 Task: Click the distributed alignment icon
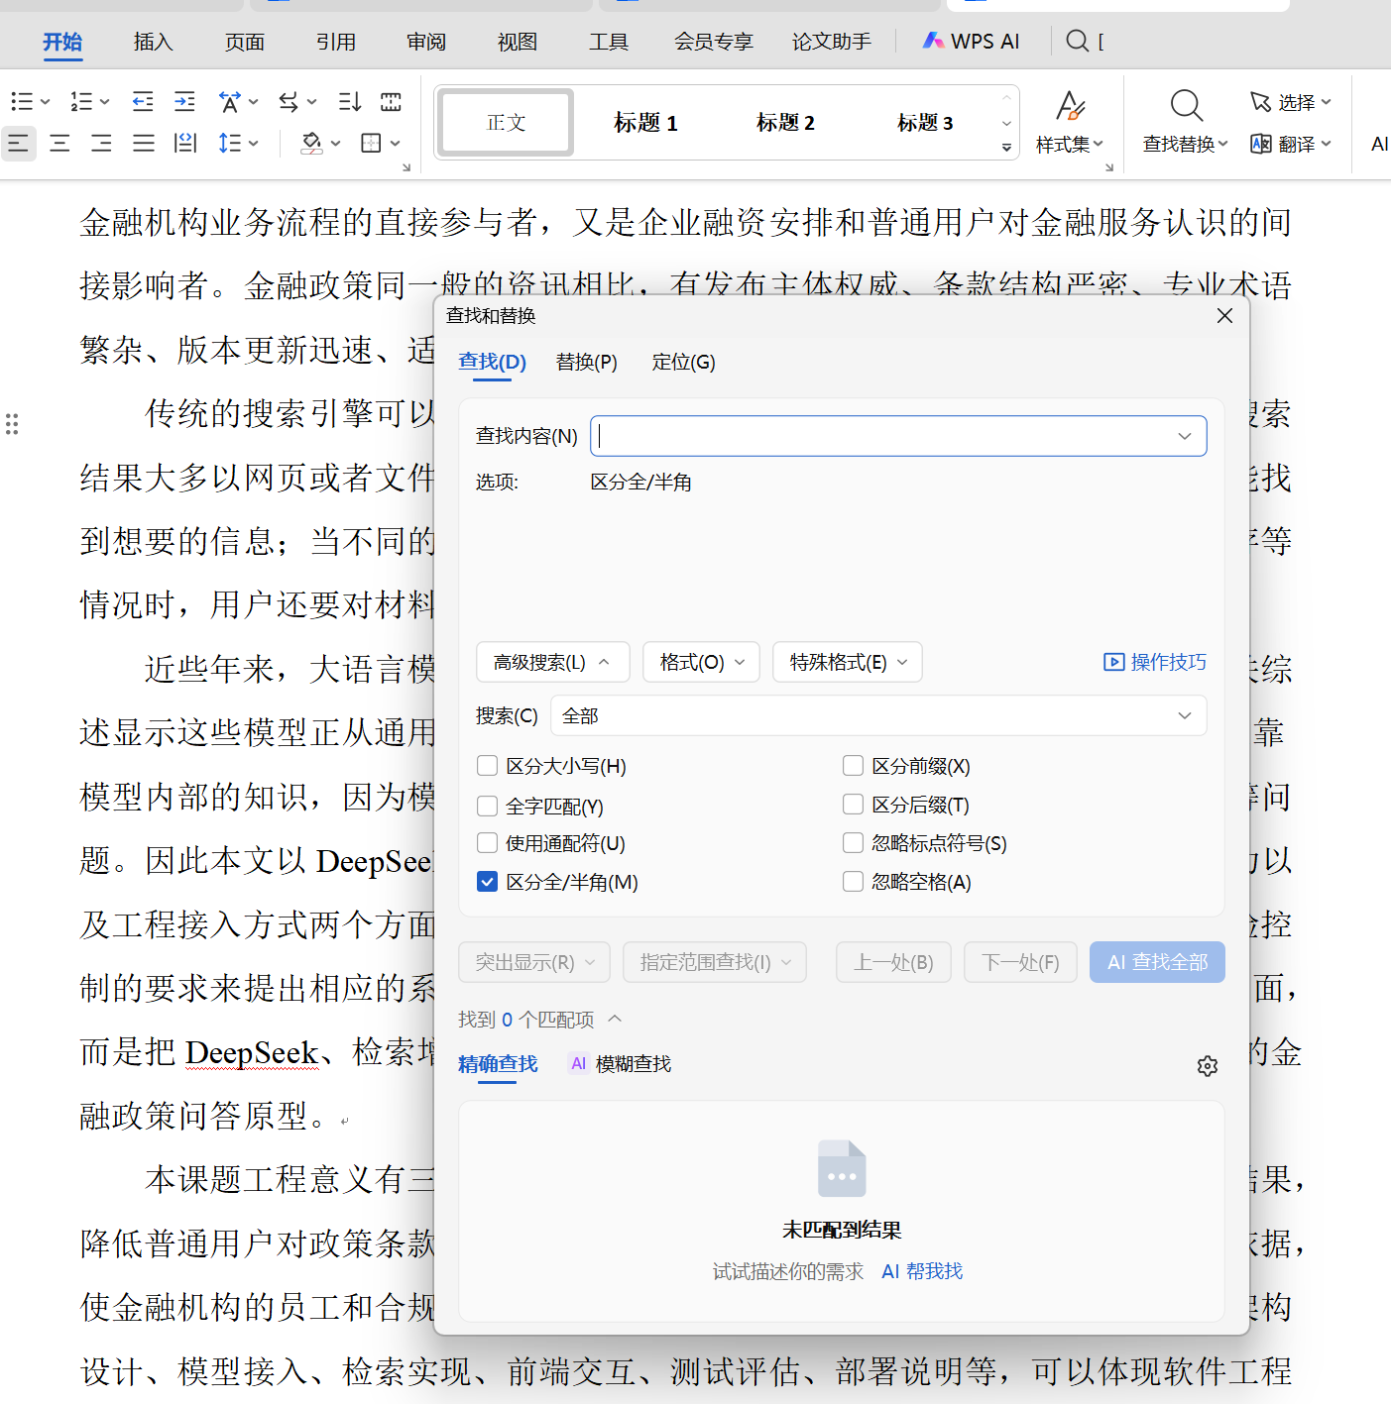point(185,144)
